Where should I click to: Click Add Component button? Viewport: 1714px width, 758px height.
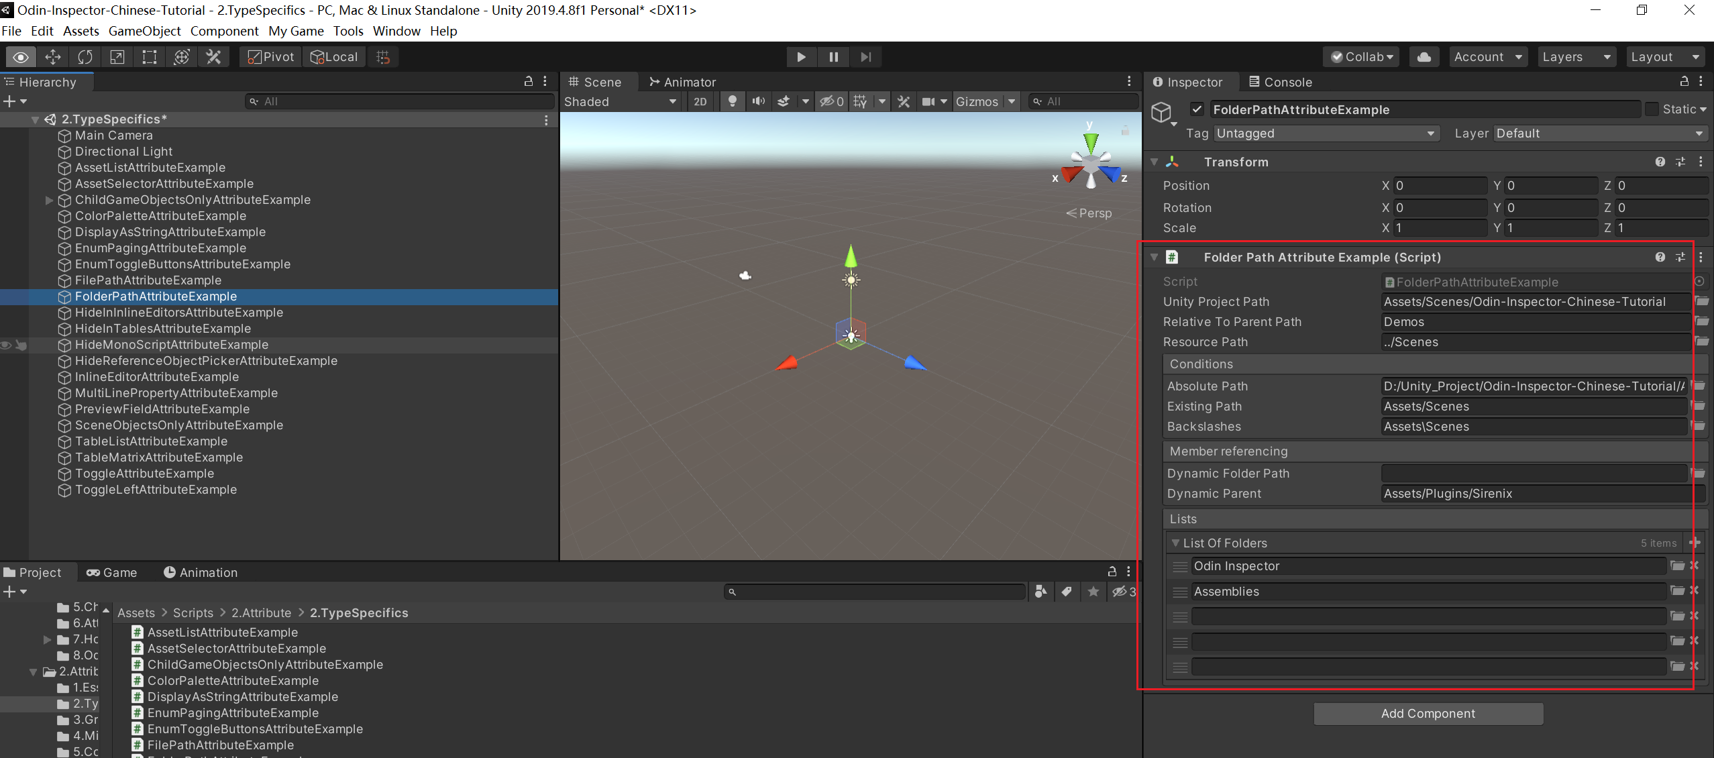click(x=1428, y=713)
